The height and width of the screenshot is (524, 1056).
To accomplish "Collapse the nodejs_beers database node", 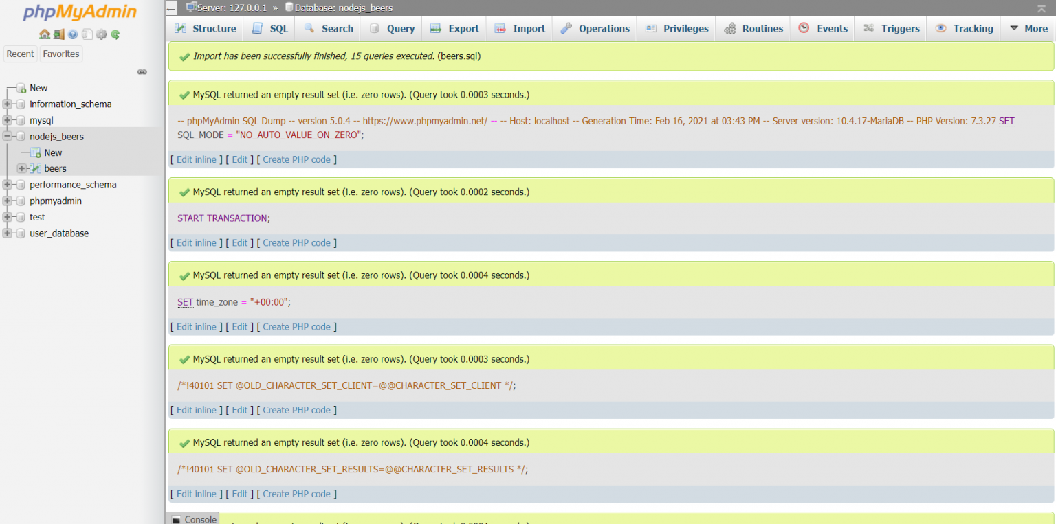I will 6,136.
